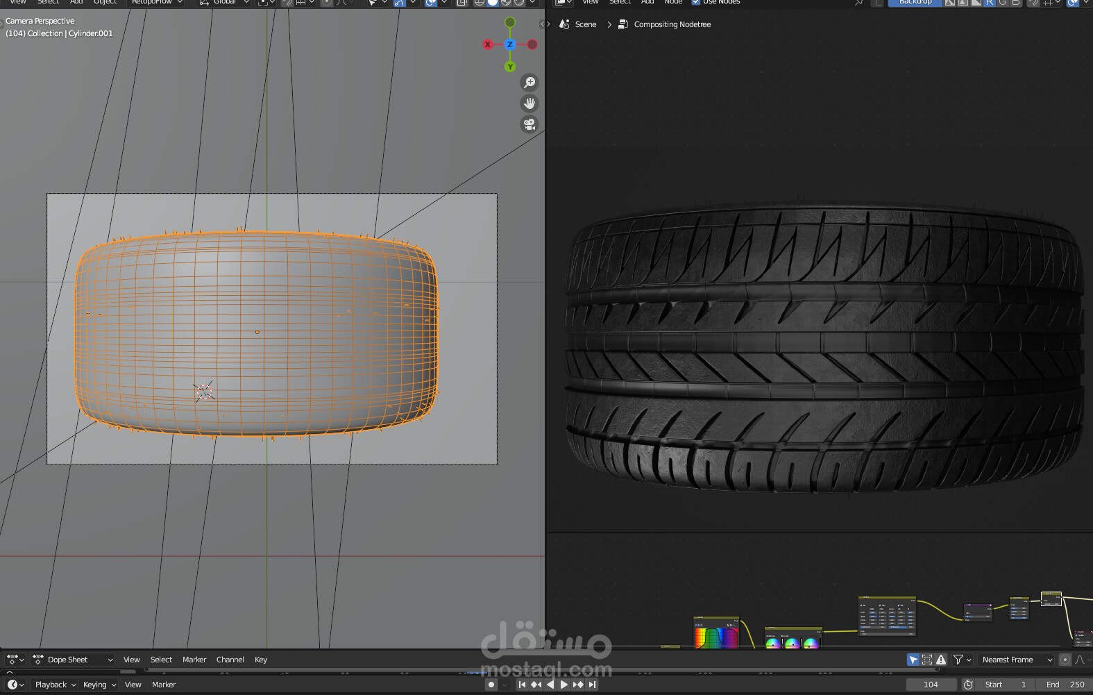
Task: Toggle the Backdrop button in compositor
Action: [915, 2]
